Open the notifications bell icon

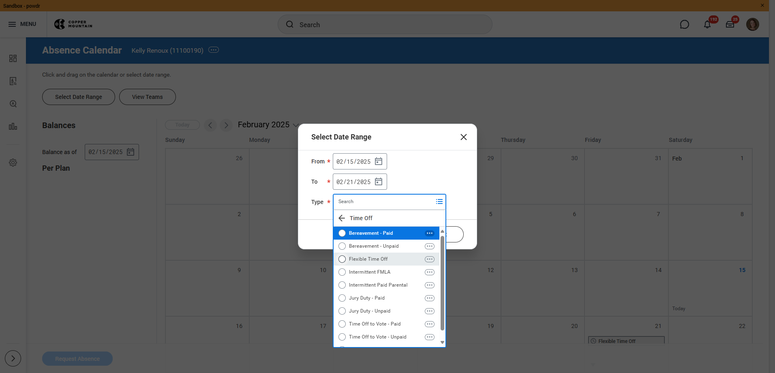click(x=707, y=25)
